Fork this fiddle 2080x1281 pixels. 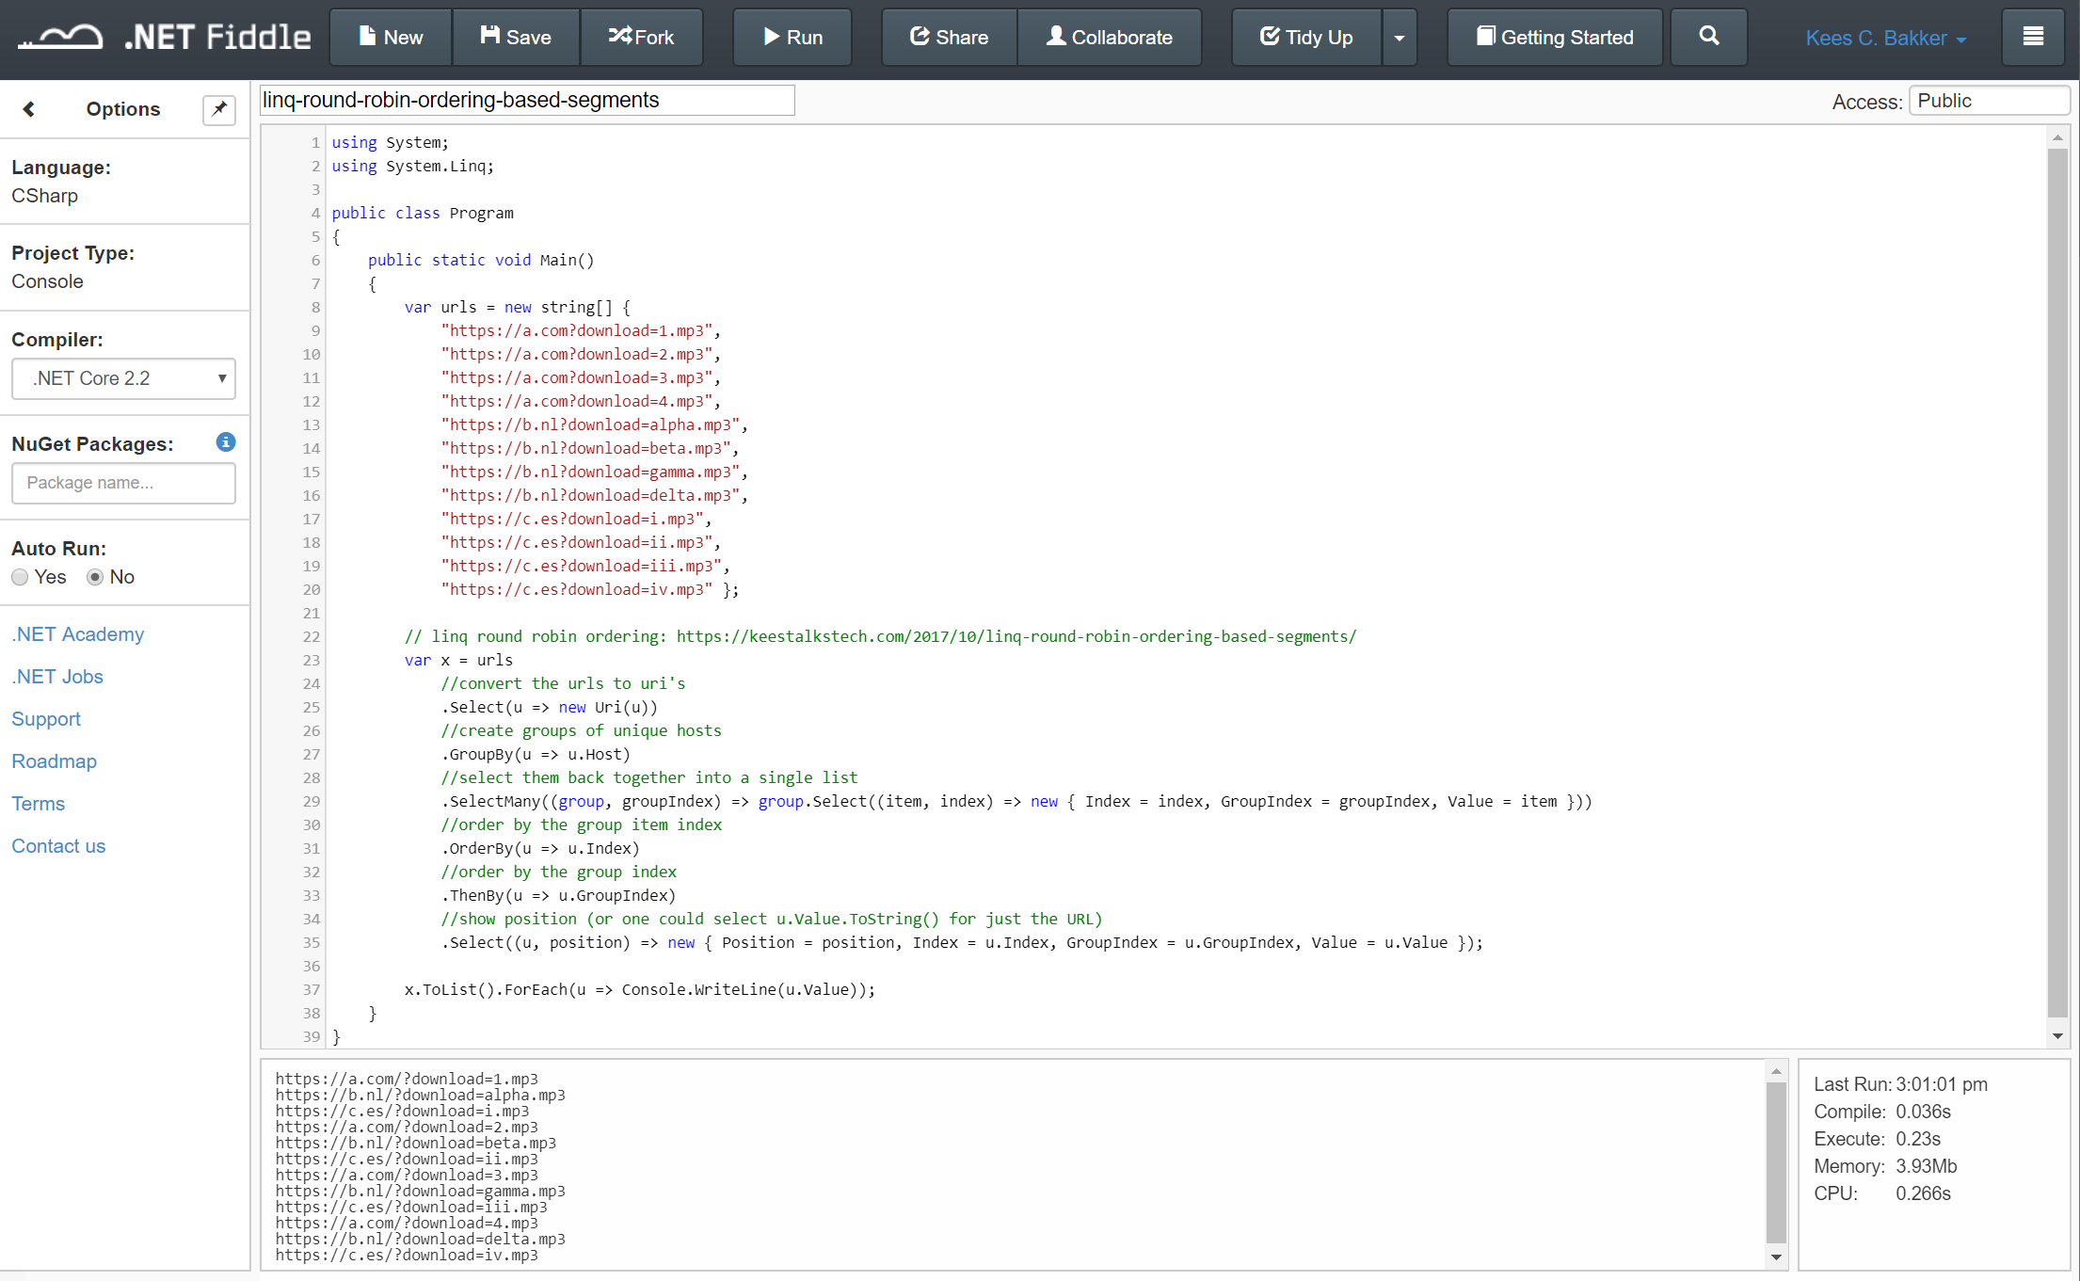pos(642,38)
